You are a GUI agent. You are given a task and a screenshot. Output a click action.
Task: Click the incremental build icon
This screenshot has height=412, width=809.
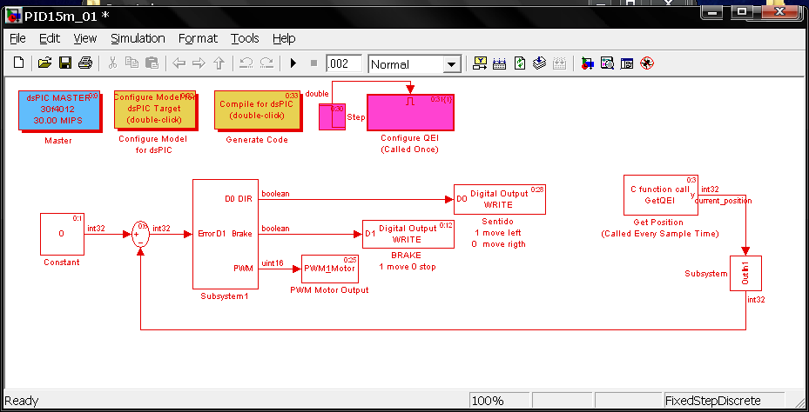pyautogui.click(x=500, y=63)
